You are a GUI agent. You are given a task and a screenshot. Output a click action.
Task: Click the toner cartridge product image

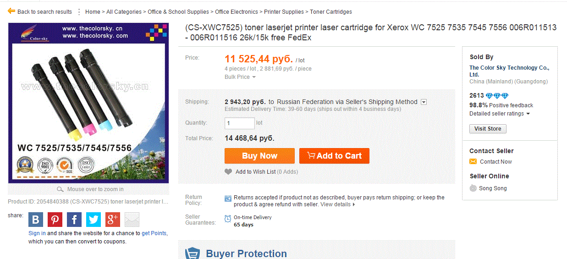[88, 104]
